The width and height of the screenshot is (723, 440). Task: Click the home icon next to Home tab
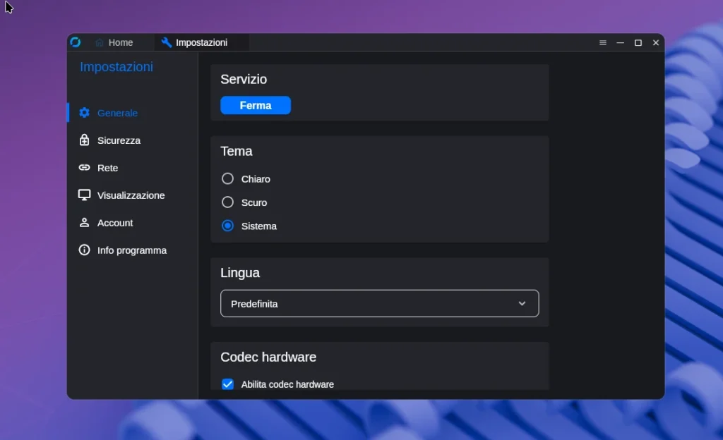click(x=100, y=42)
